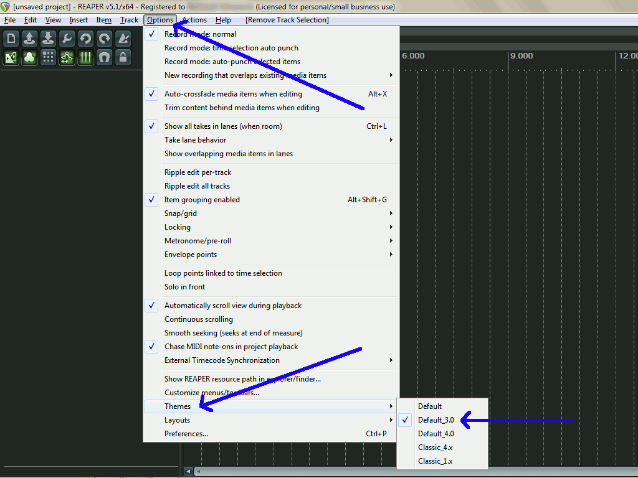Expand Envelope points submenu

[x=271, y=255]
